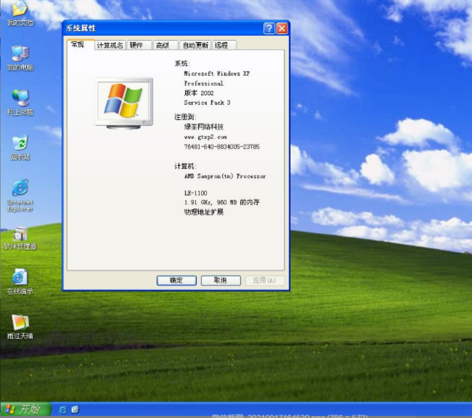Click the '注册到:' section label

[185, 117]
